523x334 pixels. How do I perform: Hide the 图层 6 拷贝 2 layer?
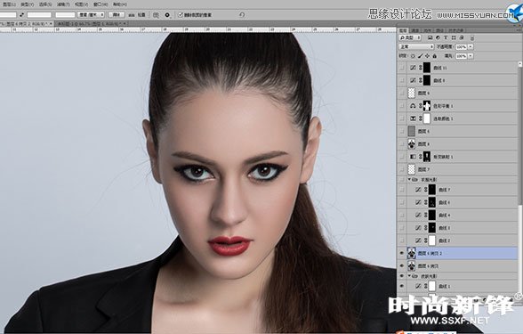click(402, 254)
